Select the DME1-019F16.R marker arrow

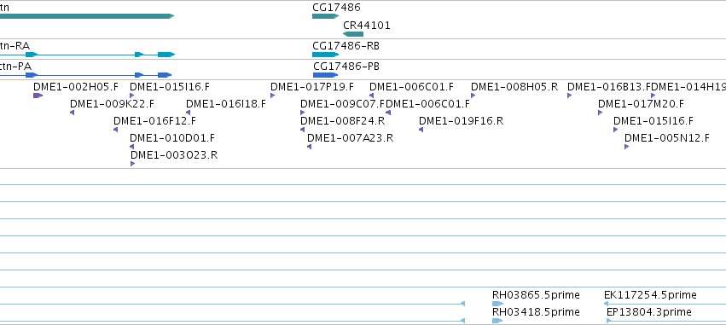[421, 130]
